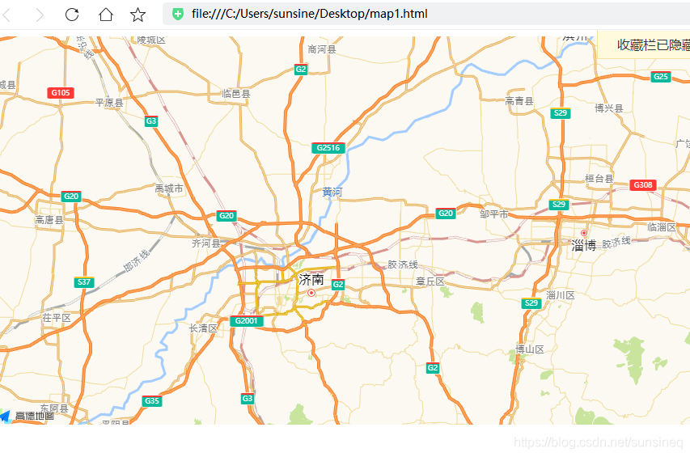Viewport: 690px width, 457px height.
Task: Click the red G105 road shield
Action: point(61,93)
